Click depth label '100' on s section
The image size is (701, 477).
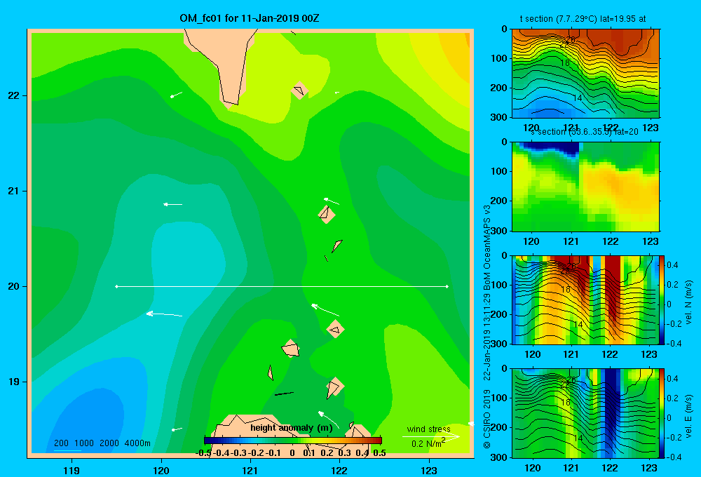point(498,171)
